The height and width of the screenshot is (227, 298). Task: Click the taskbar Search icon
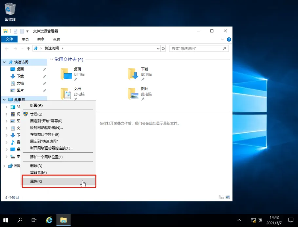point(19,220)
